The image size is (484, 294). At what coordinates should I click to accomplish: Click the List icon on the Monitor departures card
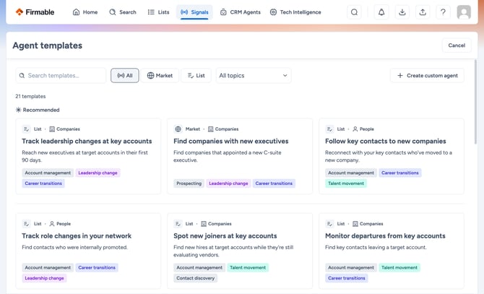329,224
